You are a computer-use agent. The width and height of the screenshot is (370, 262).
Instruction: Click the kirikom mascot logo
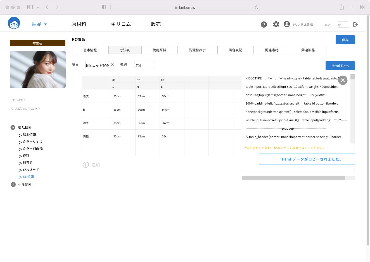point(14,23)
